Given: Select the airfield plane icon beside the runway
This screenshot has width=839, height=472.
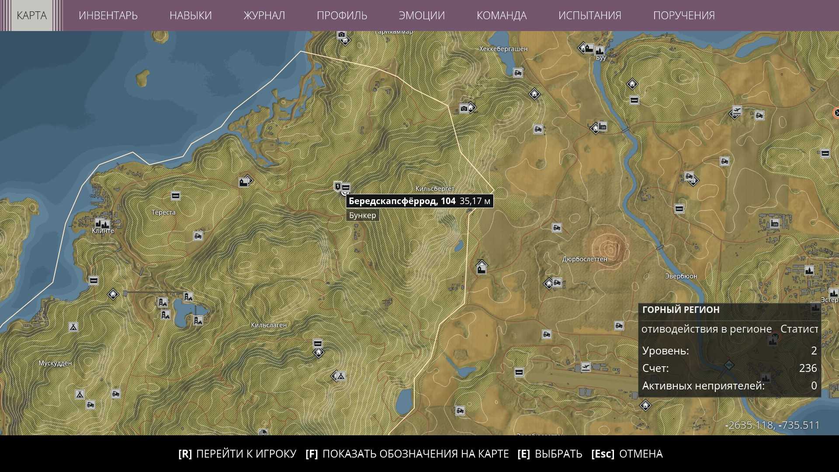Looking at the screenshot, I should 586,367.
